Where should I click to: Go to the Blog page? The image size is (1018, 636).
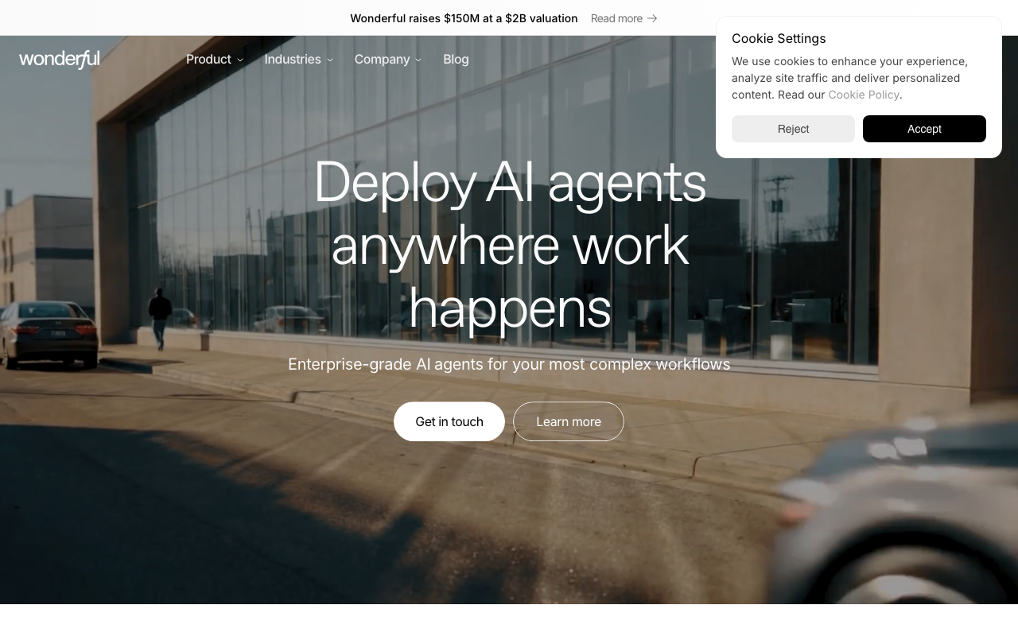pos(456,60)
